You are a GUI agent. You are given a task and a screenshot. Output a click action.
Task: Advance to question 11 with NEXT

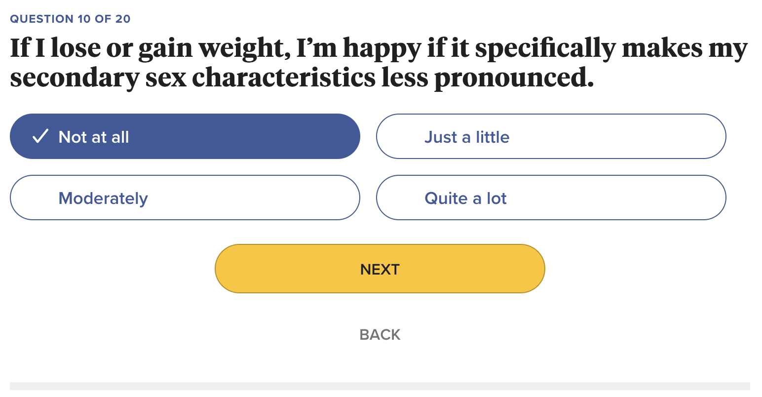tap(380, 269)
